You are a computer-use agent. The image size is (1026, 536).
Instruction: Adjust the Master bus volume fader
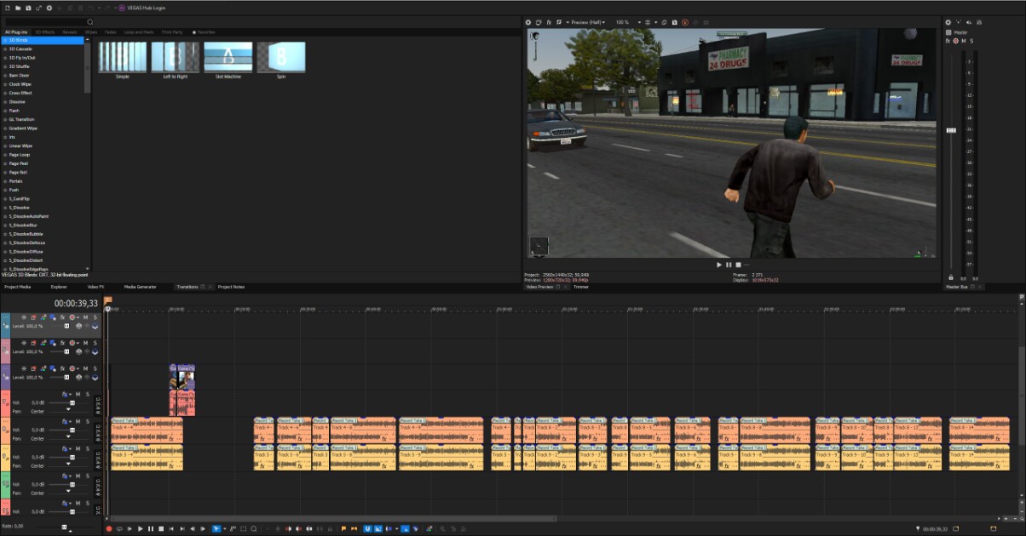pyautogui.click(x=951, y=130)
